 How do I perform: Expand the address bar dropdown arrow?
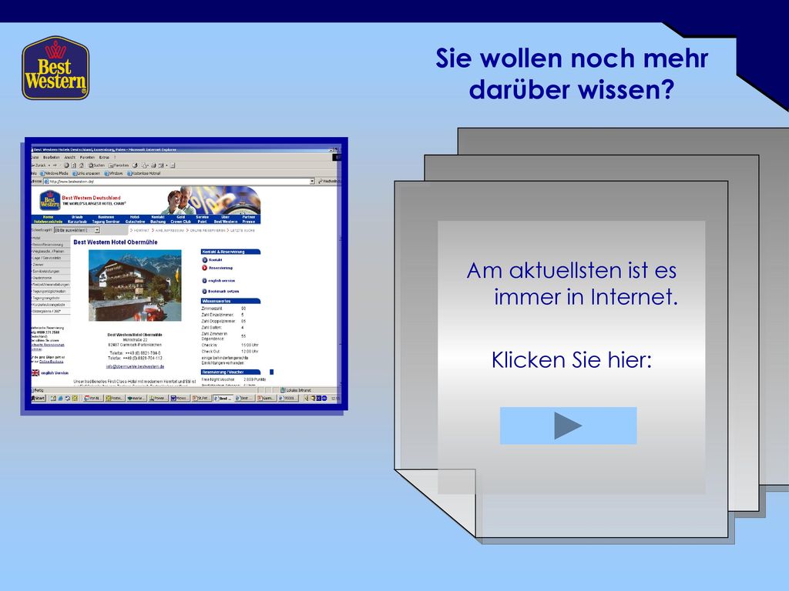312,182
